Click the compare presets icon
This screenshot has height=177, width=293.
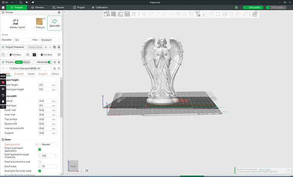point(59,62)
